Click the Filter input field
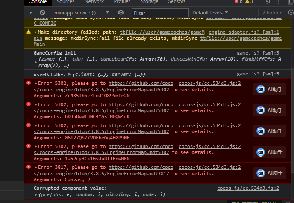Screen dimensions: 294x203 [x=160, y=13]
